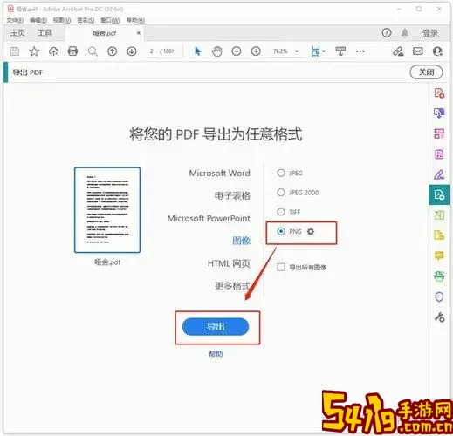Open the 窗口 menu

110,20
